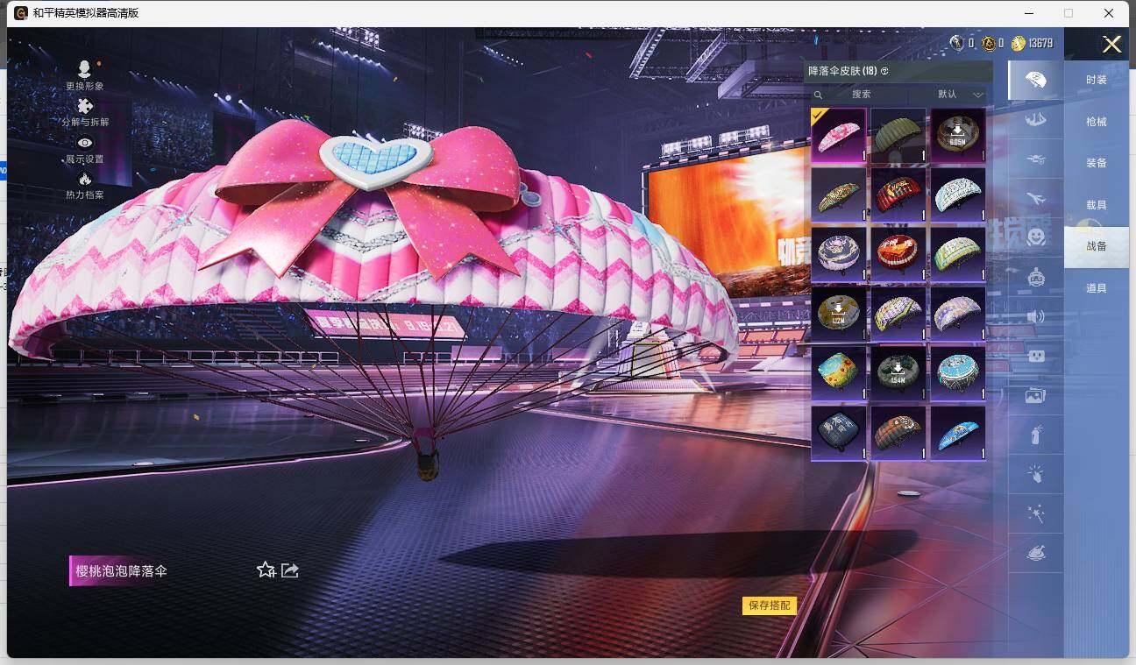The width and height of the screenshot is (1136, 665).
Task: Select the picture gallery category icon
Action: tap(1035, 396)
